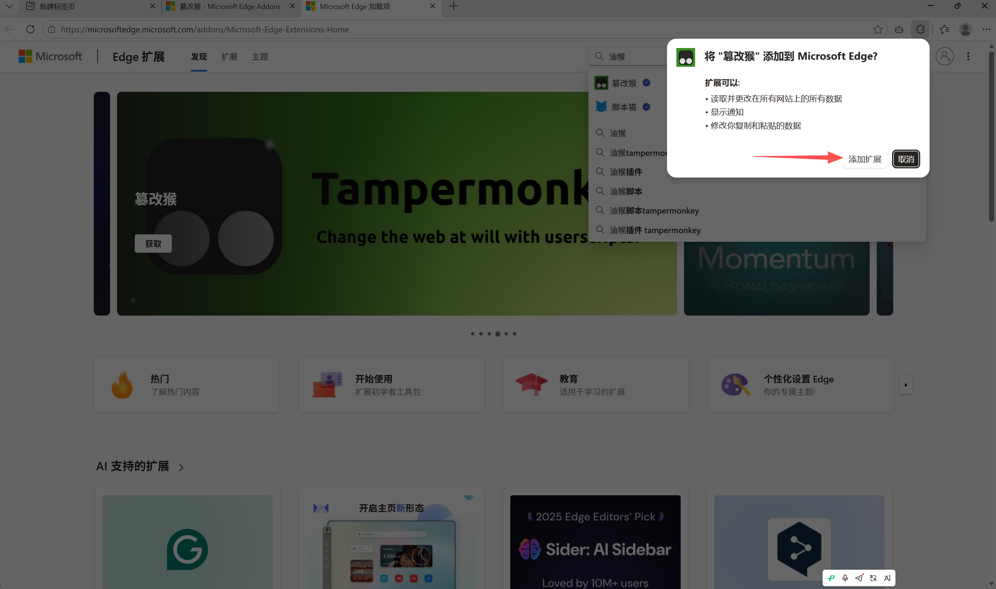The height and width of the screenshot is (589, 996).
Task: Click the browser profile avatar icon
Action: point(965,29)
